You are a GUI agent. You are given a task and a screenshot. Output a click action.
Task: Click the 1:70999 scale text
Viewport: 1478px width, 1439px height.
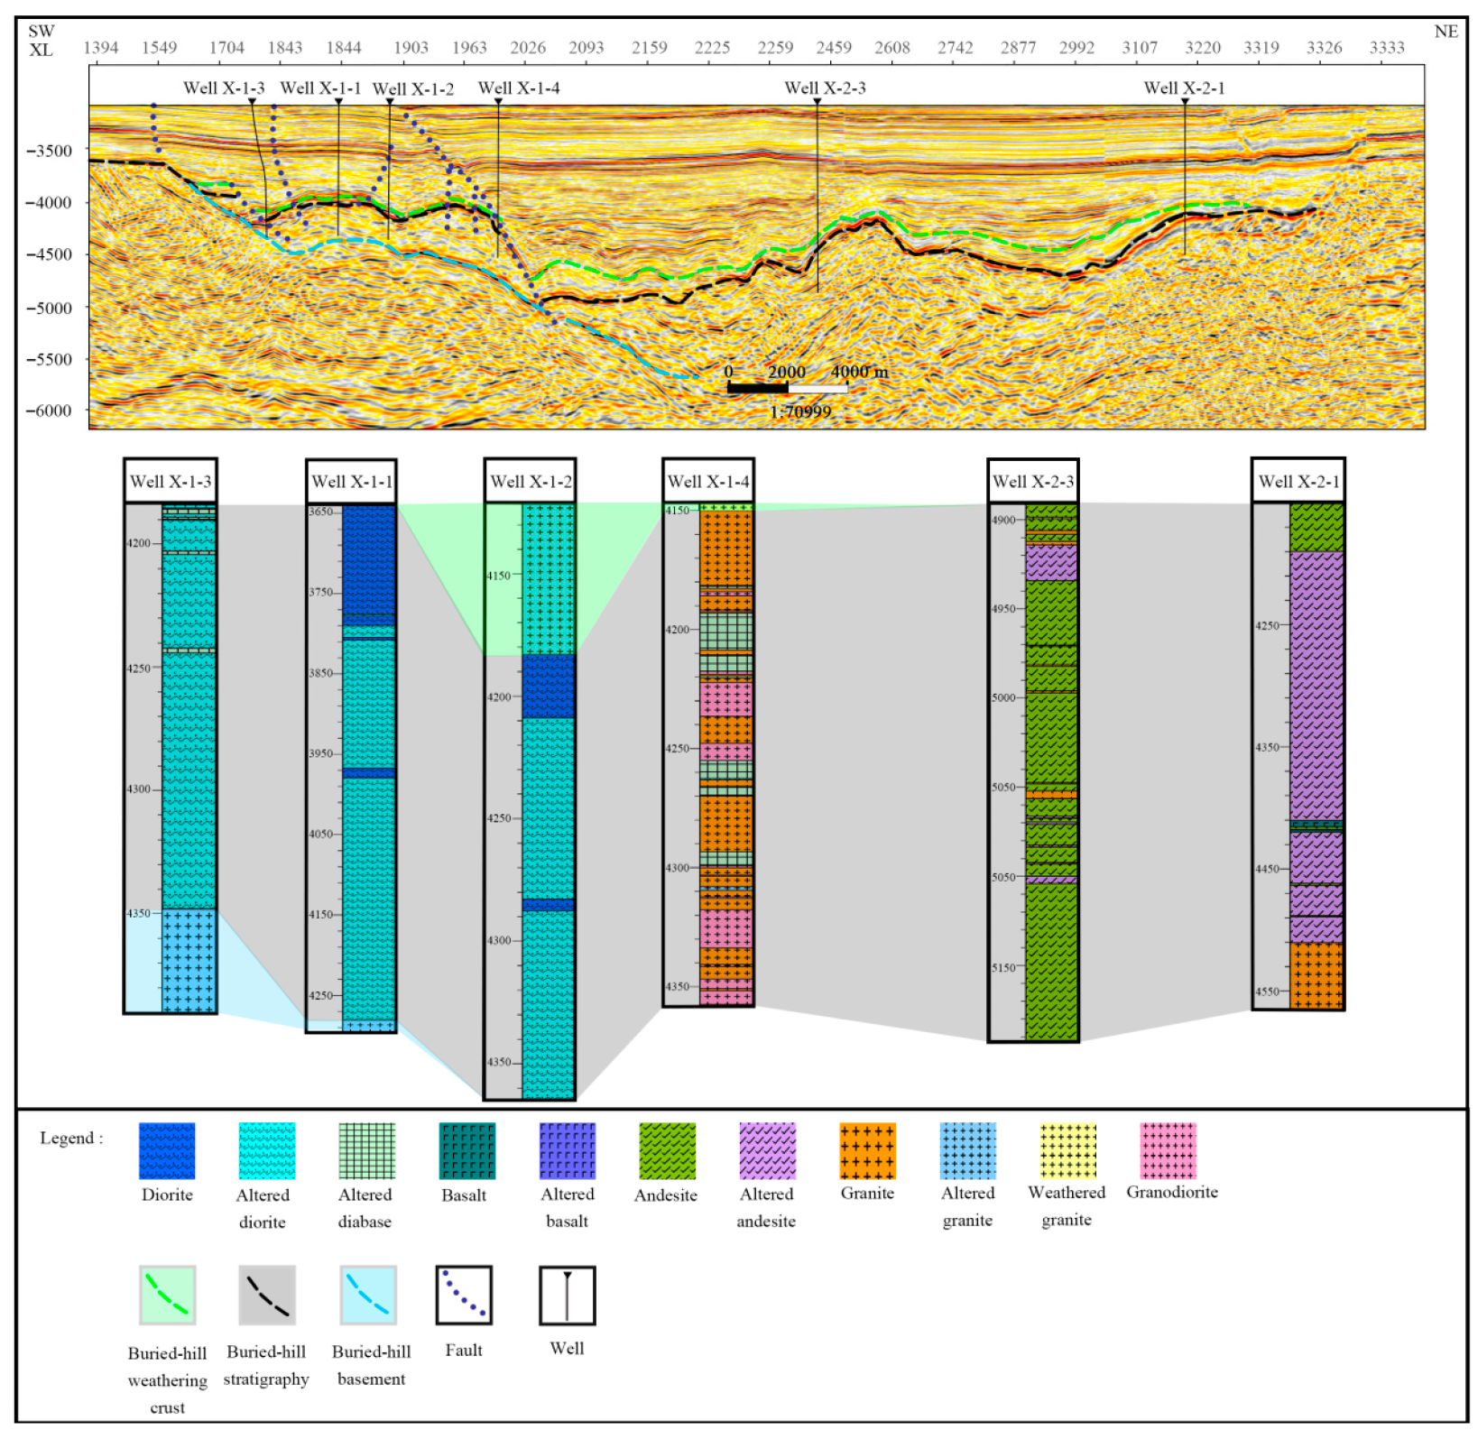[800, 411]
